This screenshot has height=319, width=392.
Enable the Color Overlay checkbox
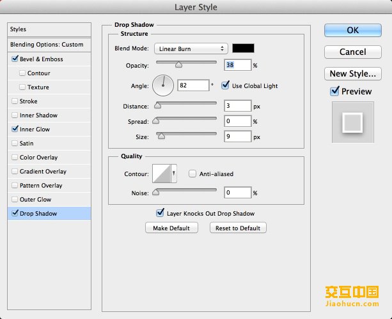point(15,157)
